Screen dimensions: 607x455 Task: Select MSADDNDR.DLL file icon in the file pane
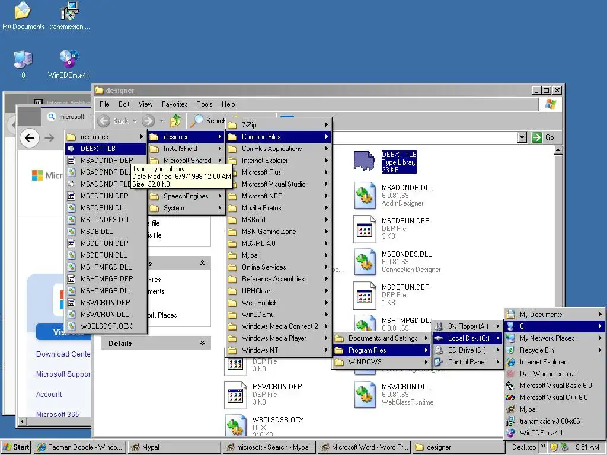click(365, 196)
